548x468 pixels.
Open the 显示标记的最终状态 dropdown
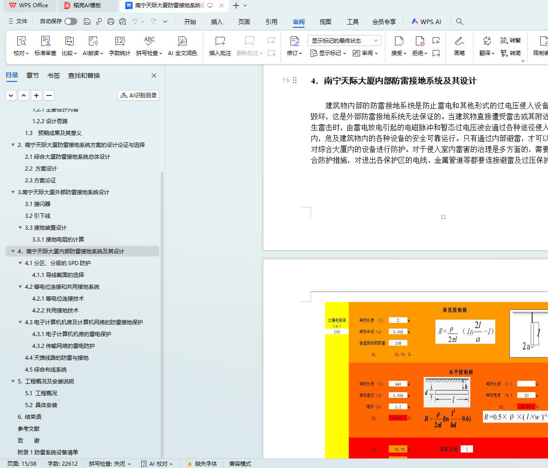coord(345,40)
